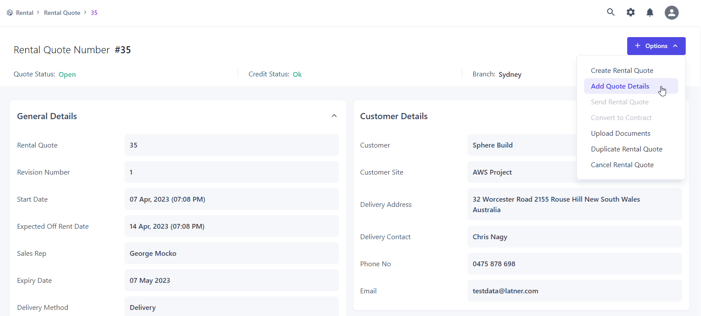Click the Start Date field
The image size is (701, 316).
(231, 199)
